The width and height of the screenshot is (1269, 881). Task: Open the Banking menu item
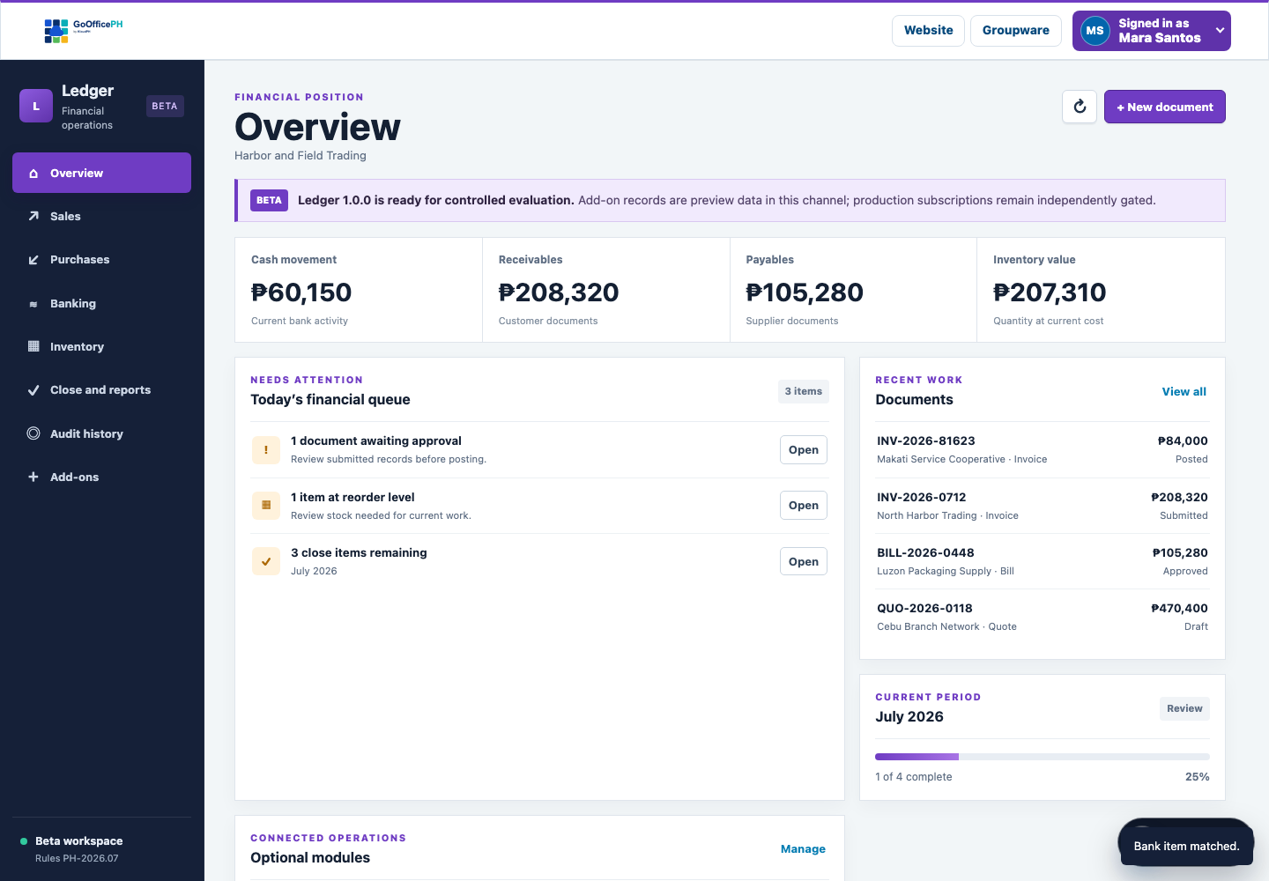[x=101, y=303]
